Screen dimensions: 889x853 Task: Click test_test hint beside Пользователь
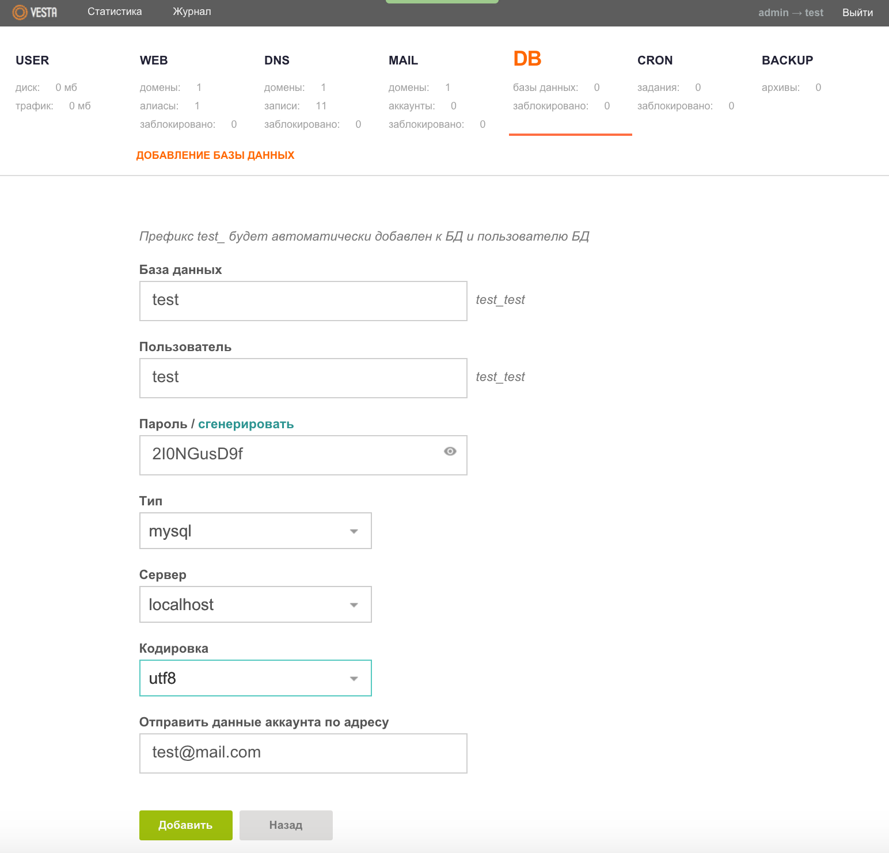(500, 377)
